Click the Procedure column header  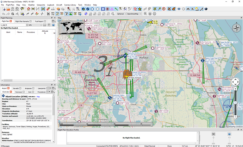pyautogui.click(x=31, y=32)
